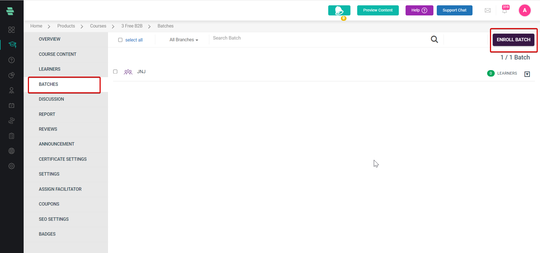Viewport: 540px width, 253px height.
Task: Click the search magnifier icon
Action: 434,40
